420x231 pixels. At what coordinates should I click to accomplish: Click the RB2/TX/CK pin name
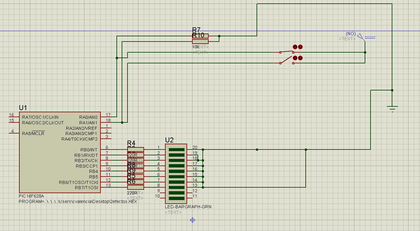click(86, 161)
